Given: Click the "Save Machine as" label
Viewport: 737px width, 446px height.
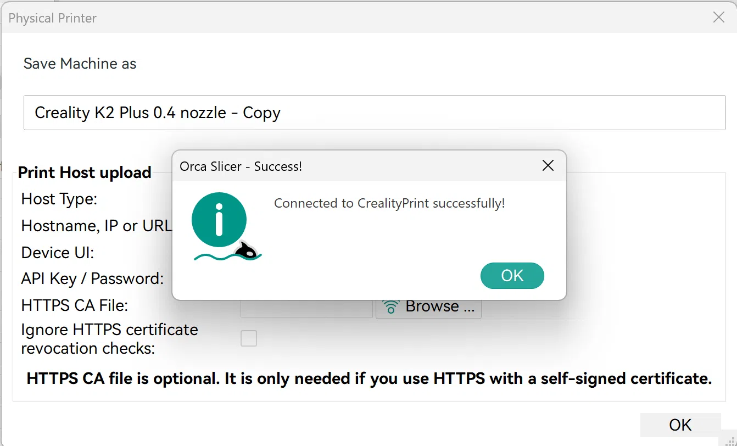Looking at the screenshot, I should (x=80, y=64).
